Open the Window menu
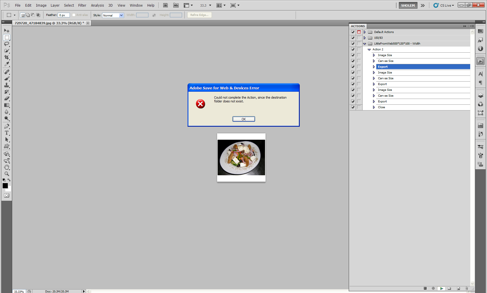This screenshot has width=487, height=293. coord(136,5)
